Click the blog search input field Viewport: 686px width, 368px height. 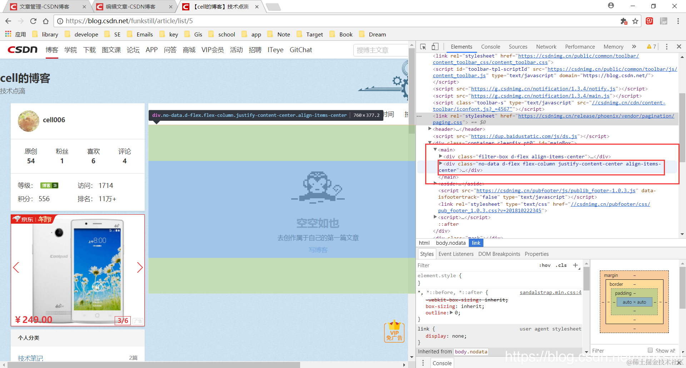(381, 50)
